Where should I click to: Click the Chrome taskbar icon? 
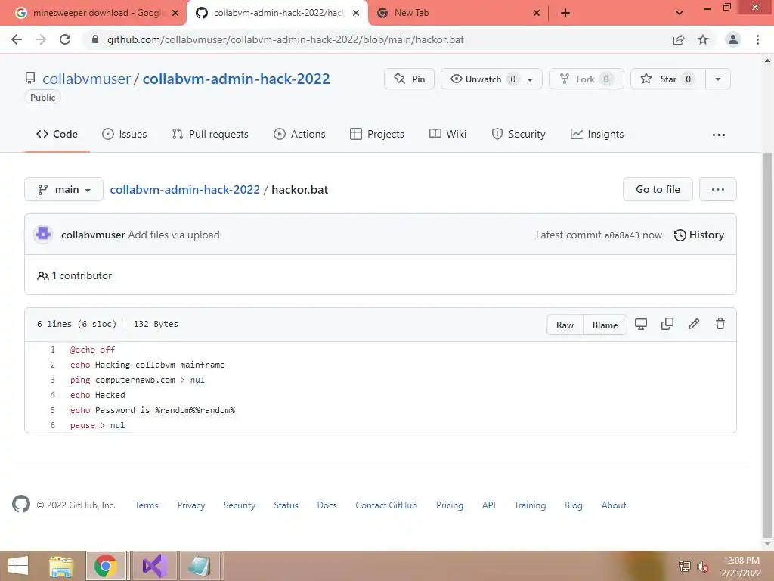[x=106, y=566]
